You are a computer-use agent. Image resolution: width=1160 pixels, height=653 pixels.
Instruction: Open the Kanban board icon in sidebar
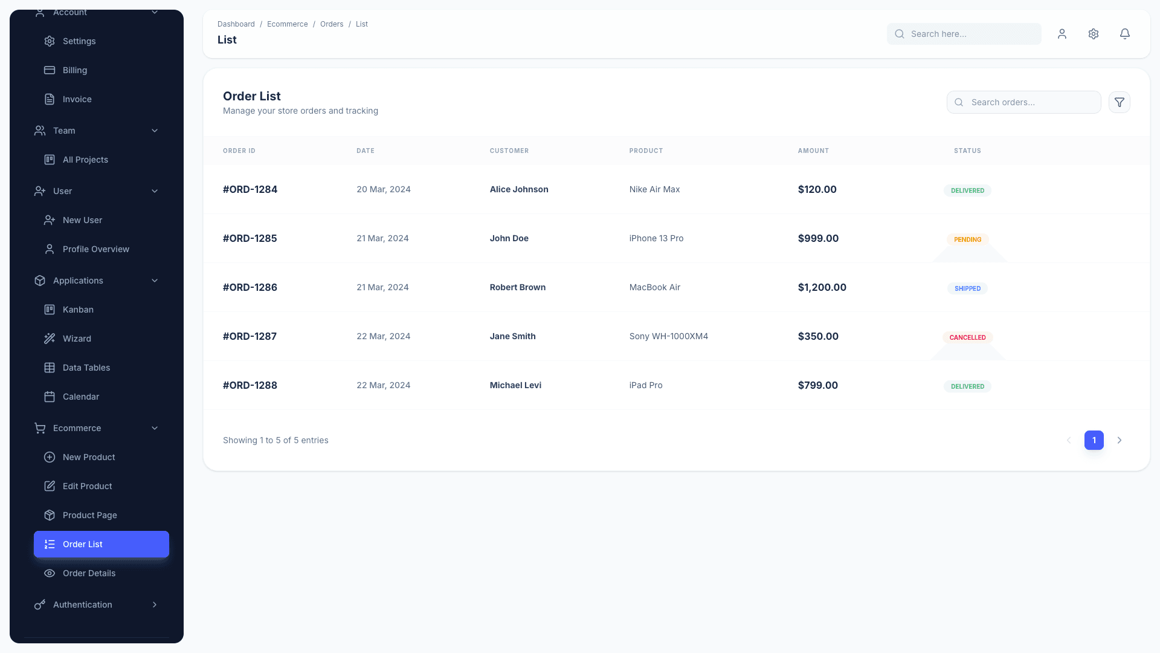50,310
